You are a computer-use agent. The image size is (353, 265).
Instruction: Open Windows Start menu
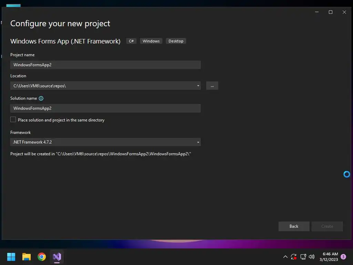tap(11, 257)
